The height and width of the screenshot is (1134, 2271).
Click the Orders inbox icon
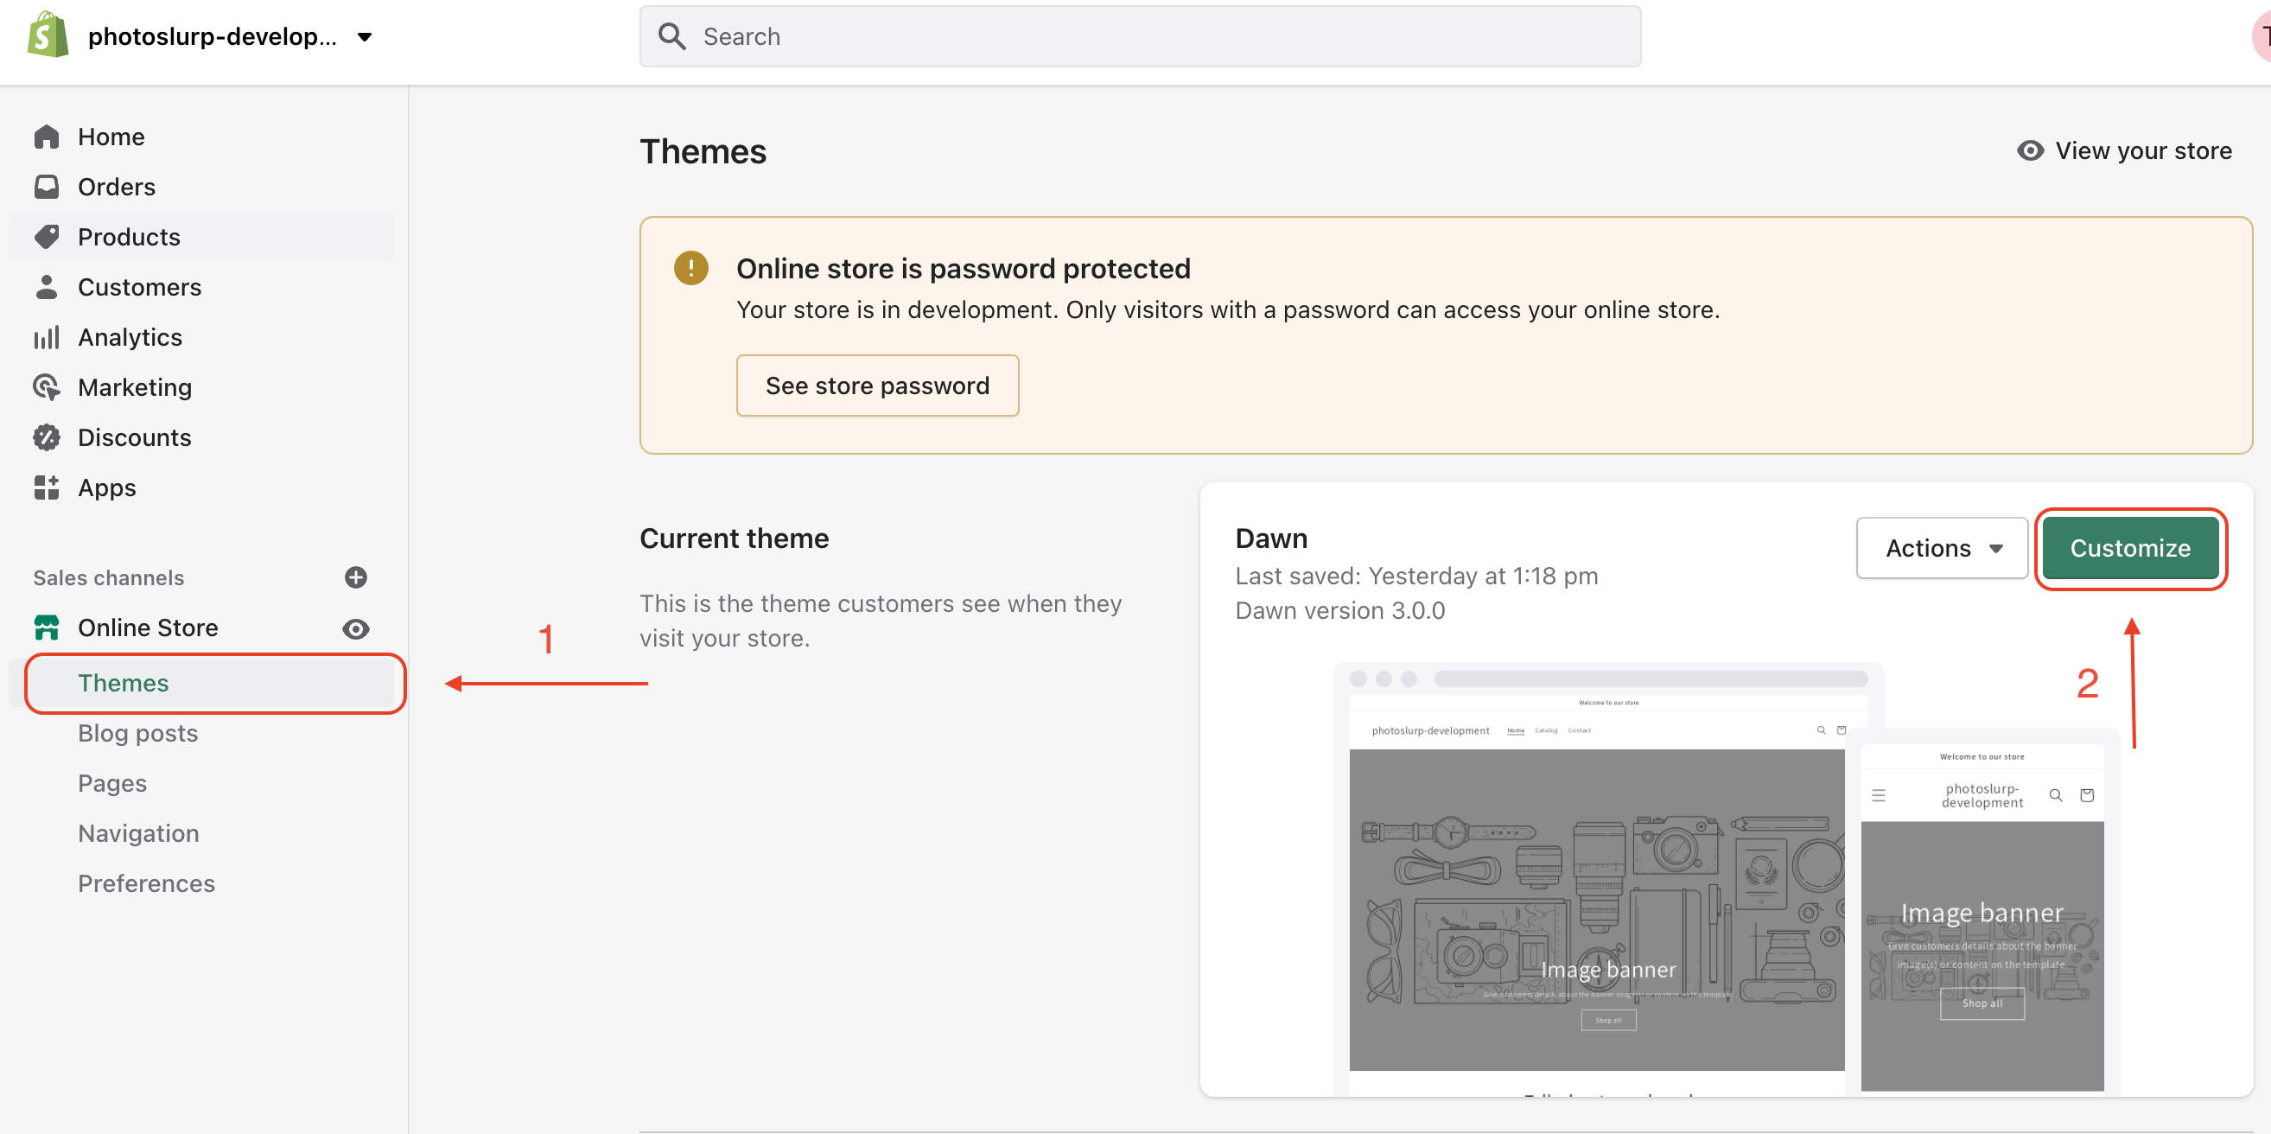click(x=46, y=187)
